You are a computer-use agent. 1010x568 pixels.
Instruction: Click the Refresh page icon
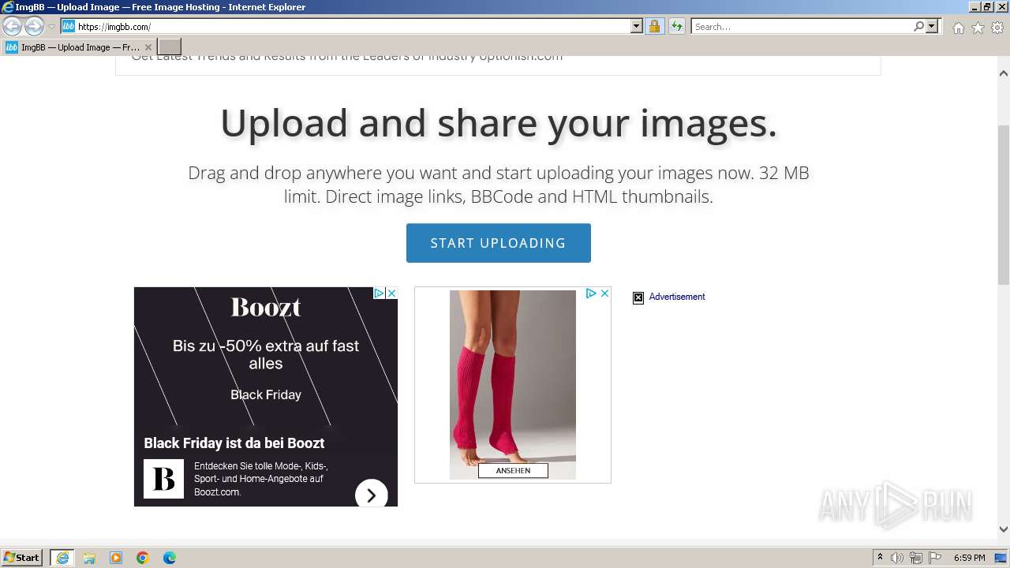pos(677,26)
